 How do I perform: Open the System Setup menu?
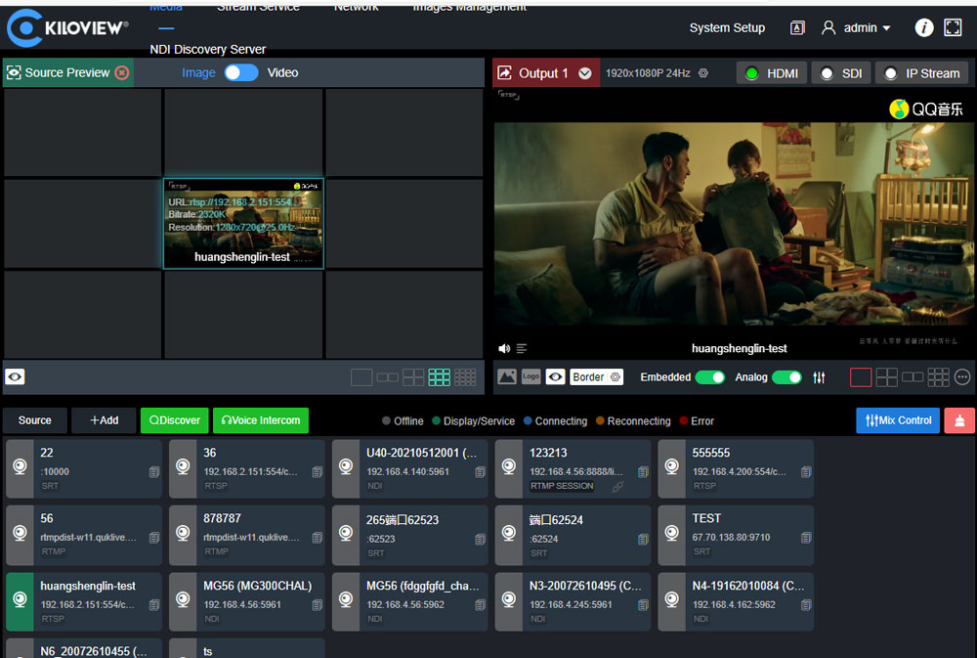tap(727, 28)
